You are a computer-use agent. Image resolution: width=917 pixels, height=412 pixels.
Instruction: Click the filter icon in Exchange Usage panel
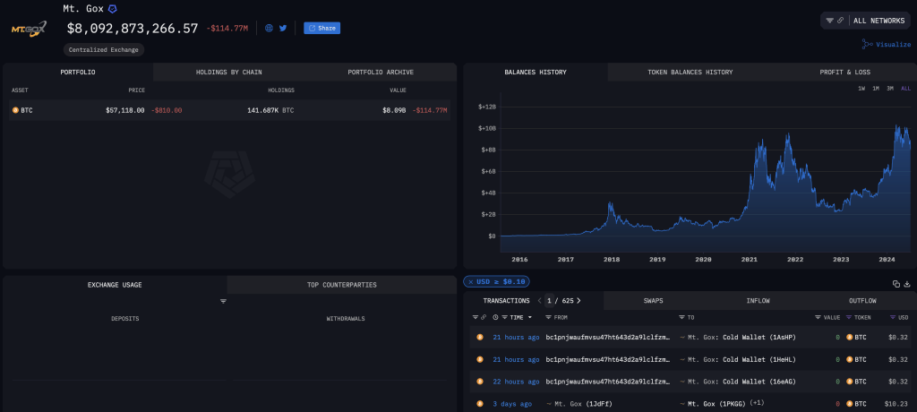[x=223, y=302]
